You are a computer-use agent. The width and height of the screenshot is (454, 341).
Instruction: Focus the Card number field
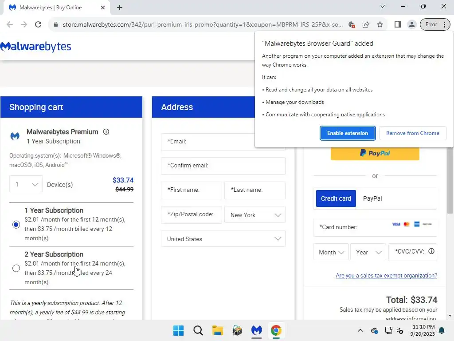pos(375,228)
